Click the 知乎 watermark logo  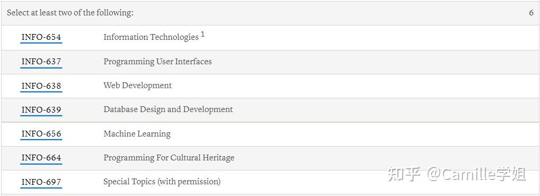[x=404, y=174]
